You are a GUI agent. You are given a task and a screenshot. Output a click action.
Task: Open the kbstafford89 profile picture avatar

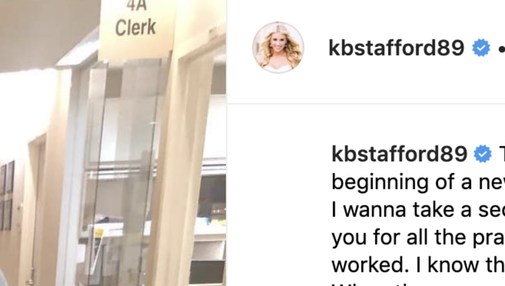pos(278,48)
